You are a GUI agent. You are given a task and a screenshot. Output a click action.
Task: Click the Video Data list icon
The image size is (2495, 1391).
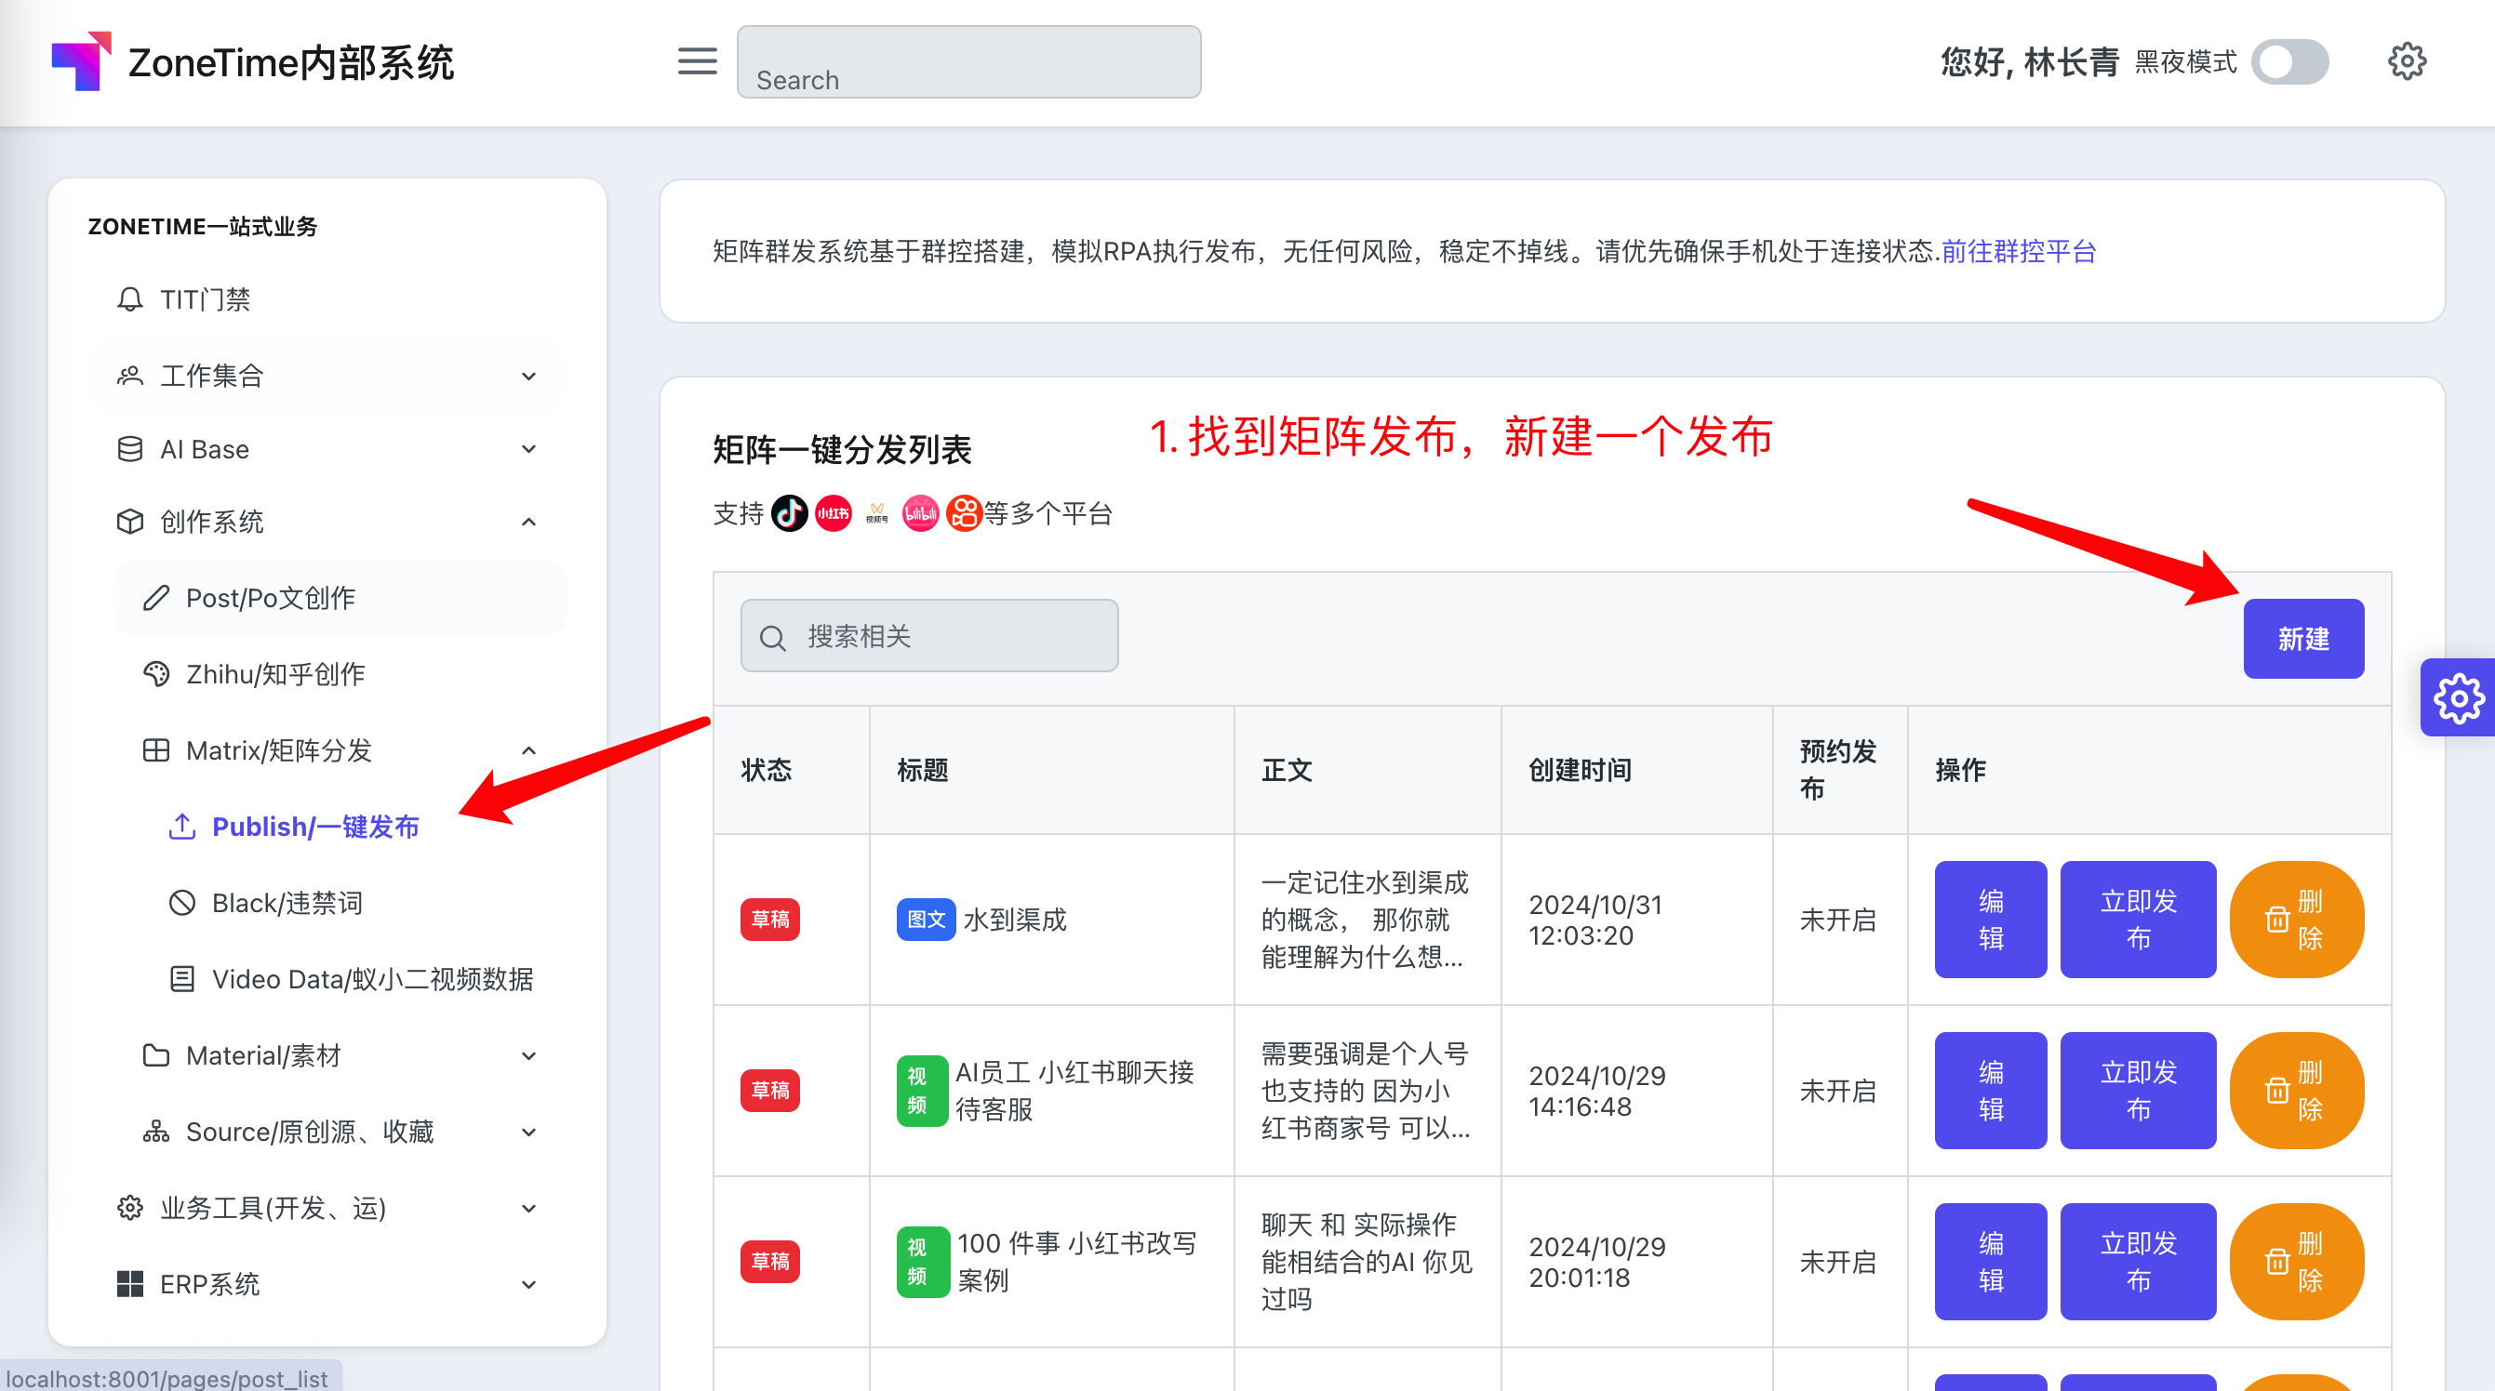[x=182, y=980]
